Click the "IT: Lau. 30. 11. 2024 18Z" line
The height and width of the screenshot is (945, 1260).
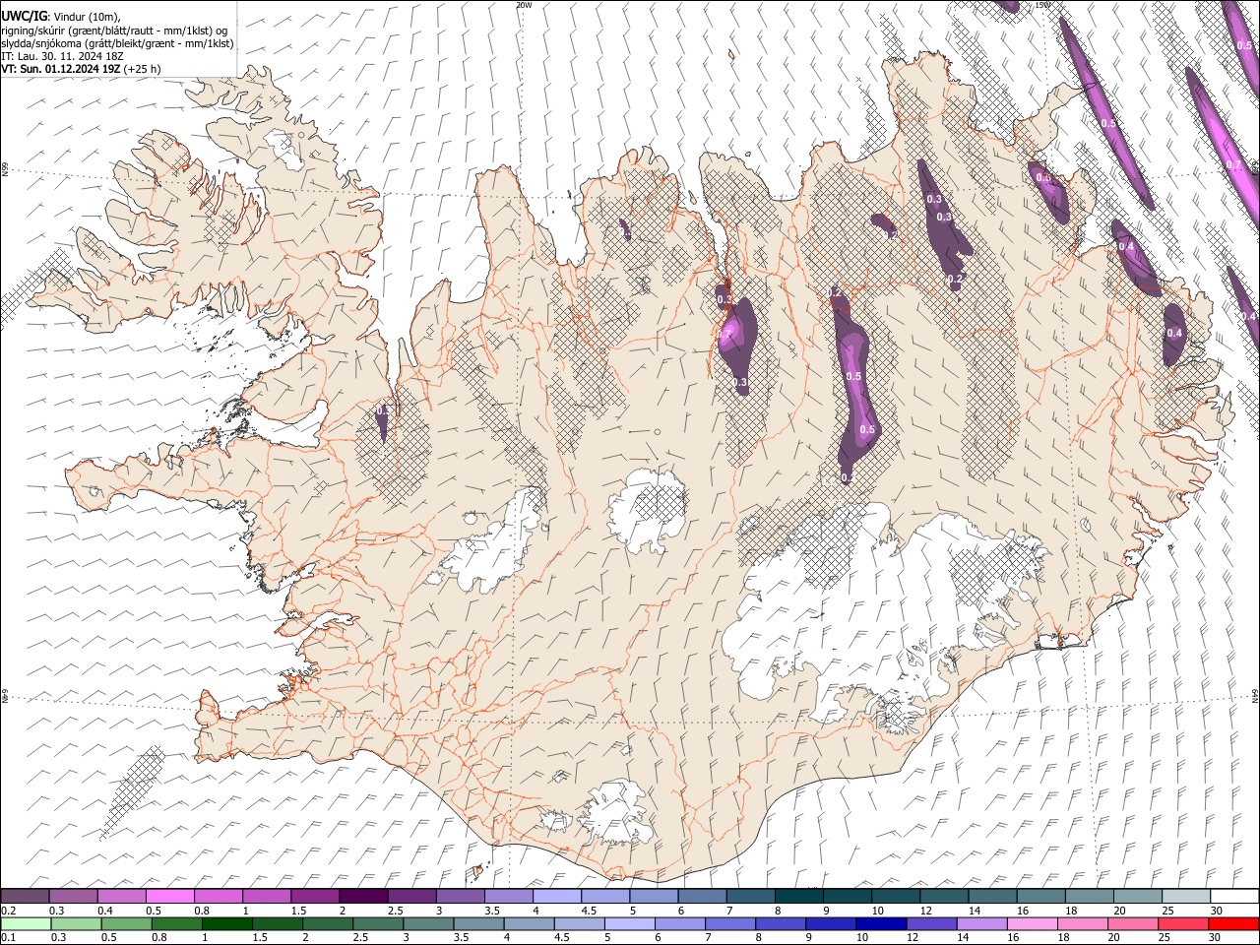tap(63, 56)
